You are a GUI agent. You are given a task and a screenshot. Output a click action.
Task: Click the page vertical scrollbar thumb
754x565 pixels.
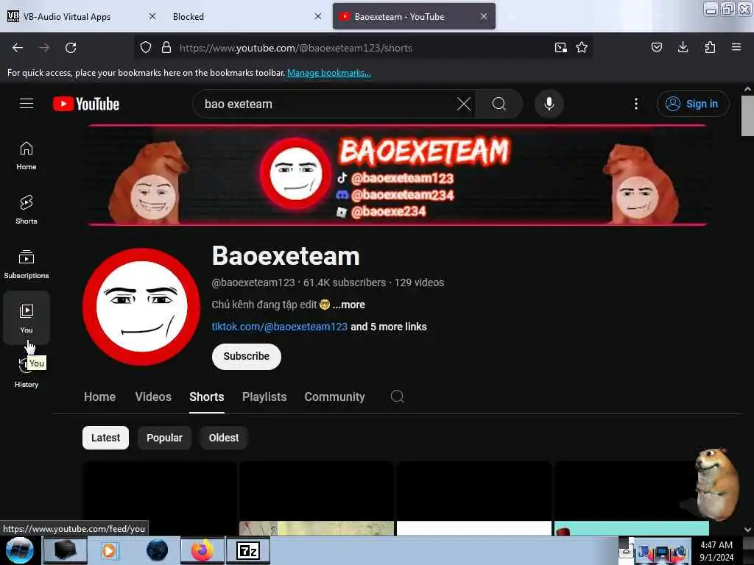(747, 116)
